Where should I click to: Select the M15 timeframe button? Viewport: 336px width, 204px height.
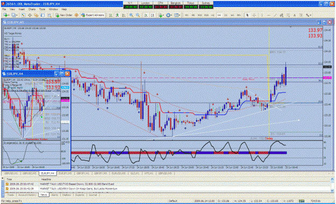[x=199, y=15]
